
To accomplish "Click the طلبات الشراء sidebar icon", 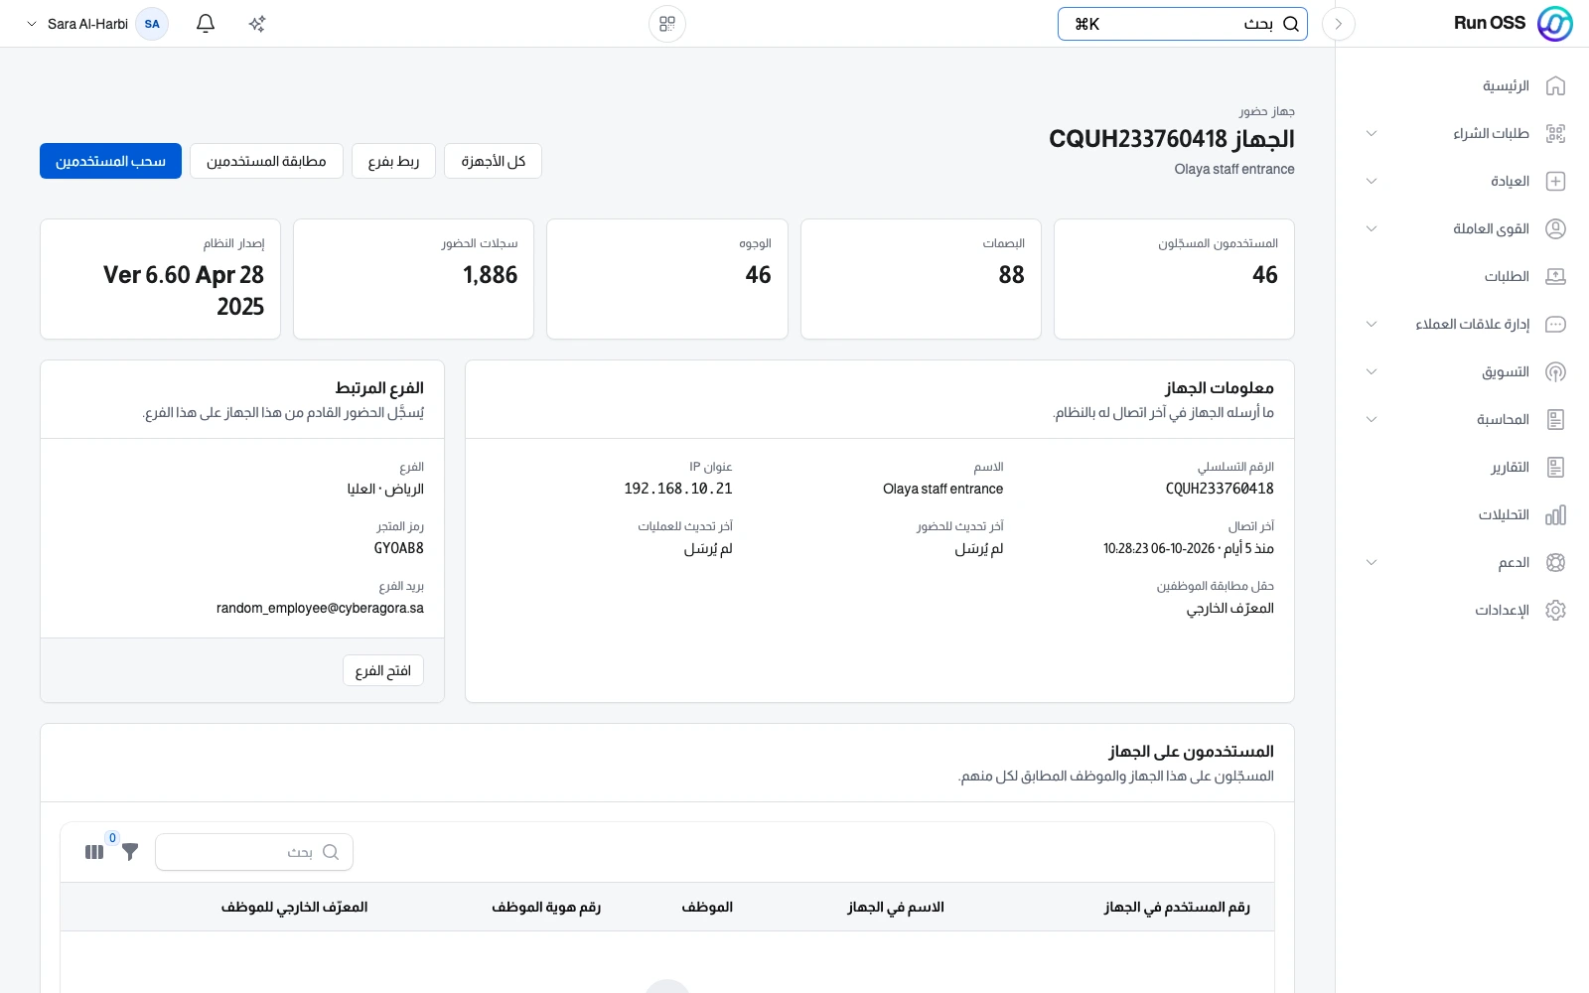I will (1556, 134).
